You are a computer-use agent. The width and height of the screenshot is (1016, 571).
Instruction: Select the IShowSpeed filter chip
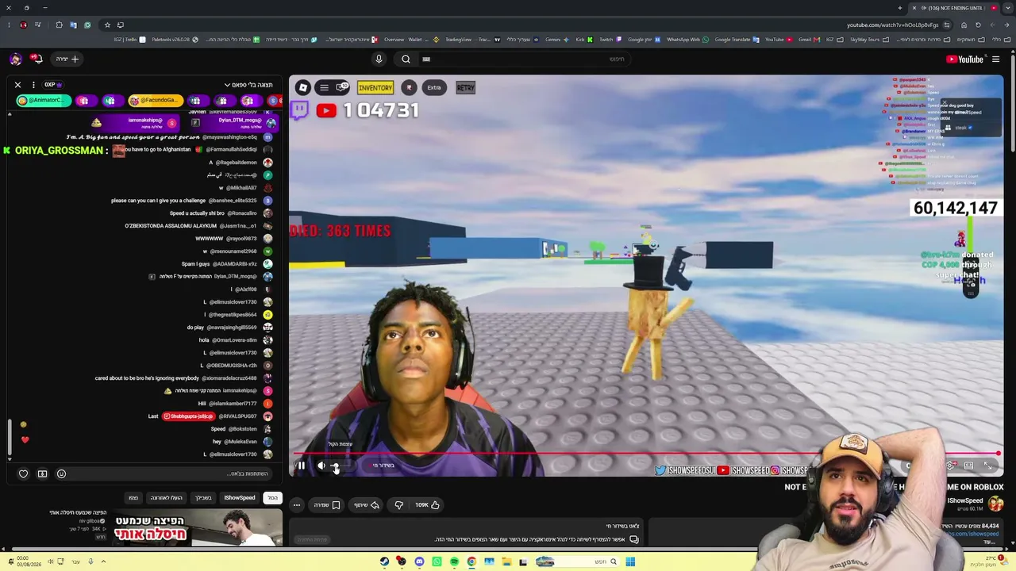[x=240, y=498]
